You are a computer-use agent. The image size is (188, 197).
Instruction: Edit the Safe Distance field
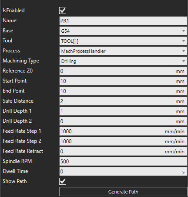pos(123,101)
